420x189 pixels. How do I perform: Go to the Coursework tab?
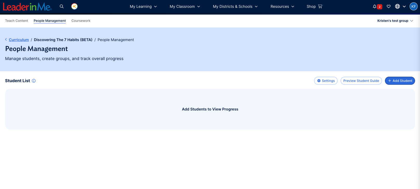[81, 21]
